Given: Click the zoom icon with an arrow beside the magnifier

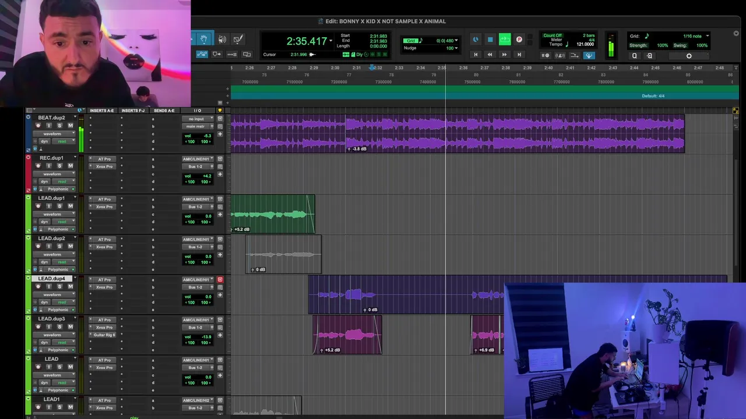Looking at the screenshot, I should point(649,56).
